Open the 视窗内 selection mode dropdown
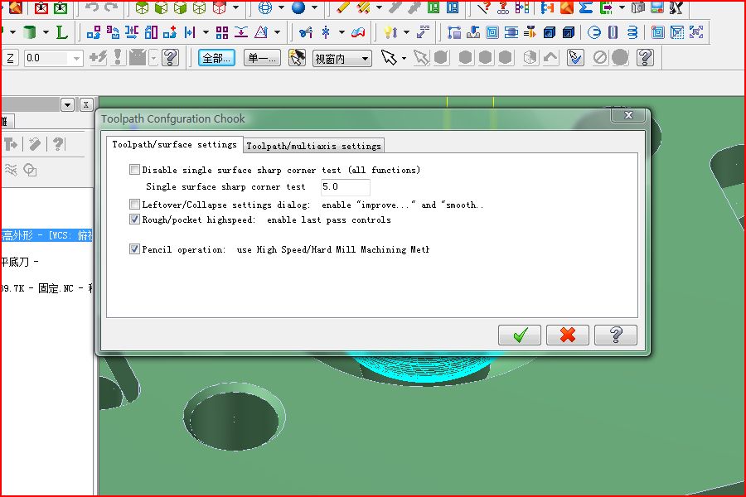 (342, 59)
